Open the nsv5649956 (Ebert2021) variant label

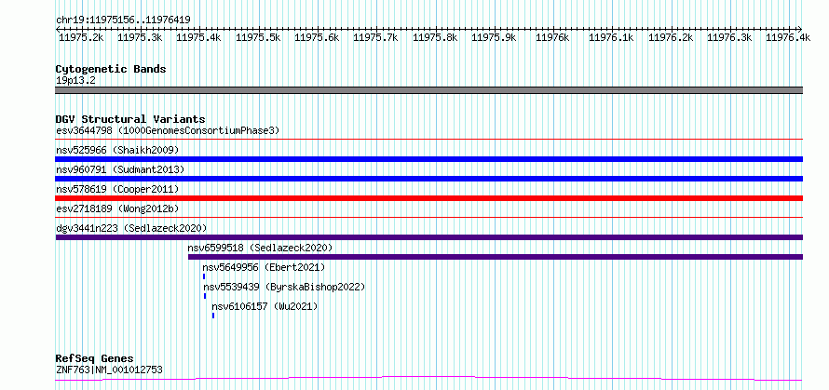point(264,267)
